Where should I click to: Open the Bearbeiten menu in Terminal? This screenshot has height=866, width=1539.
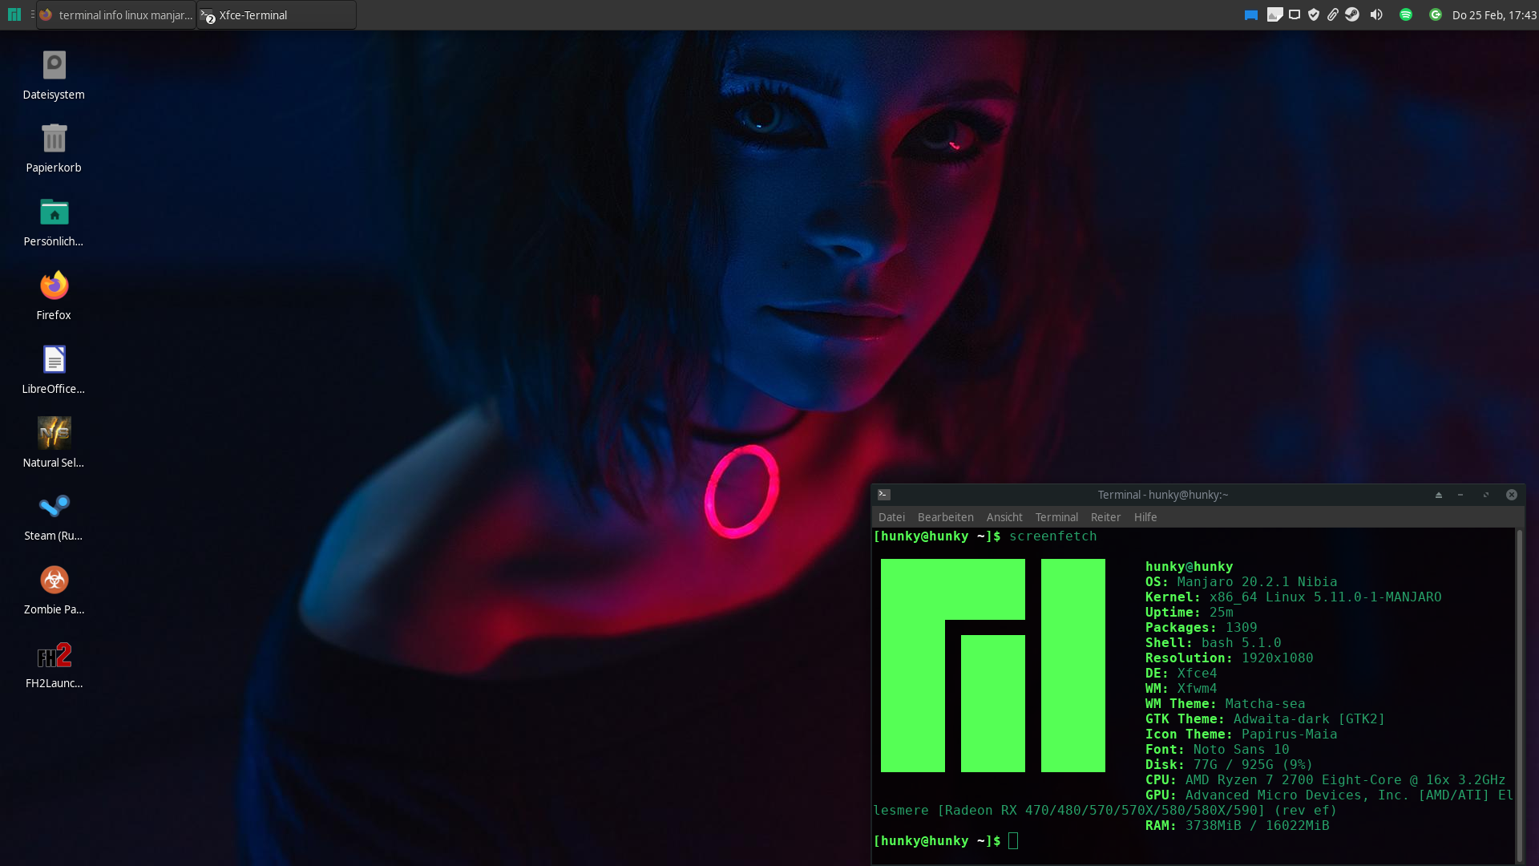(945, 517)
